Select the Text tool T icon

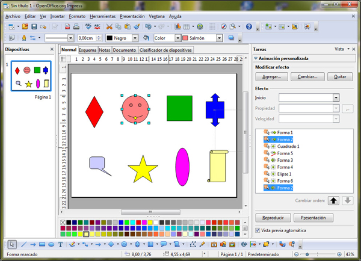pyautogui.click(x=60, y=244)
